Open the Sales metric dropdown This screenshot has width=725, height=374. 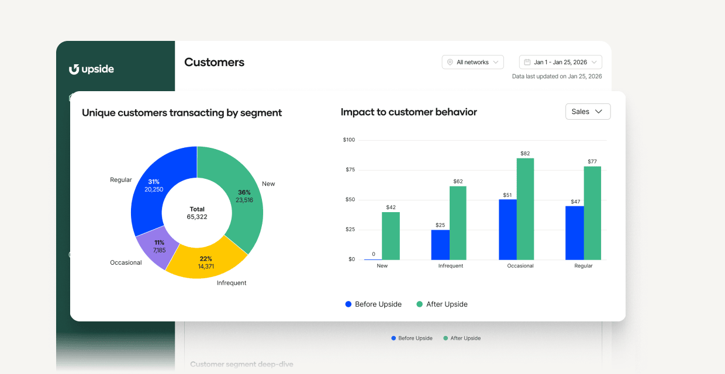click(x=588, y=111)
